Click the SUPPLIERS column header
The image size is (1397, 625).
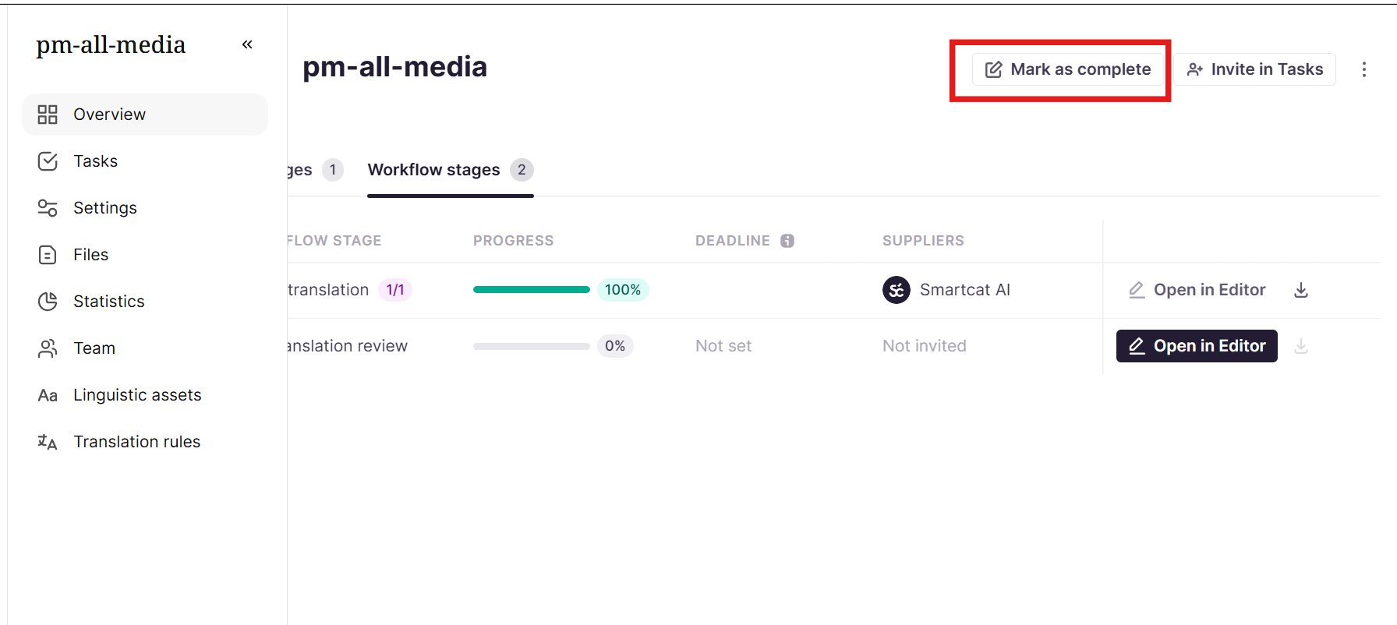pos(924,241)
